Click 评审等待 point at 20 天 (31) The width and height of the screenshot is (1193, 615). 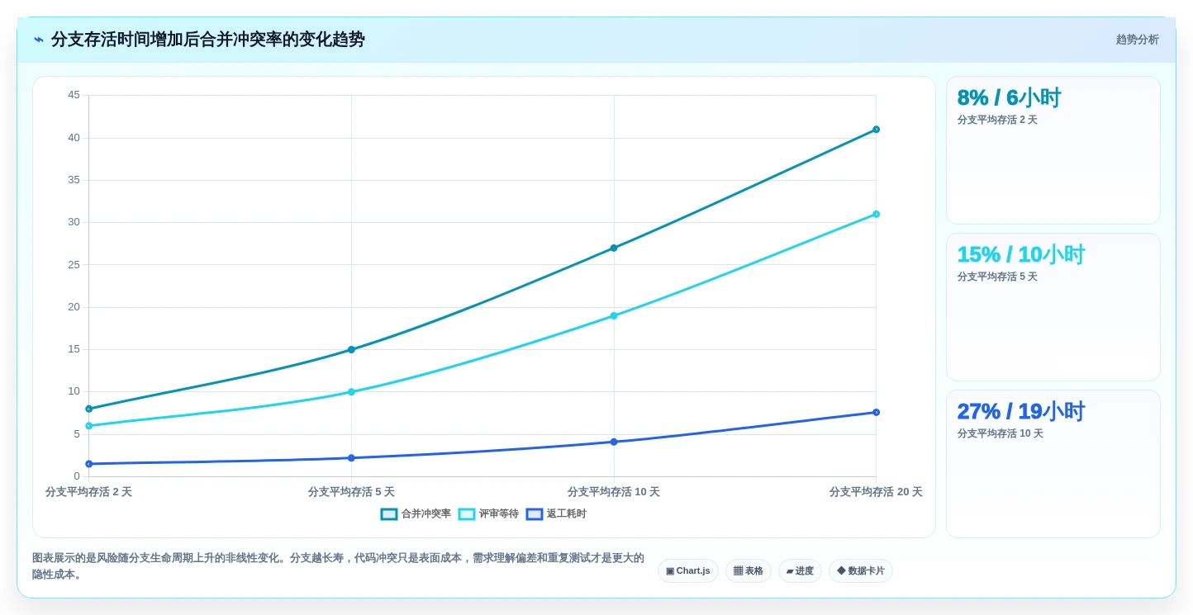pyautogui.click(x=876, y=214)
